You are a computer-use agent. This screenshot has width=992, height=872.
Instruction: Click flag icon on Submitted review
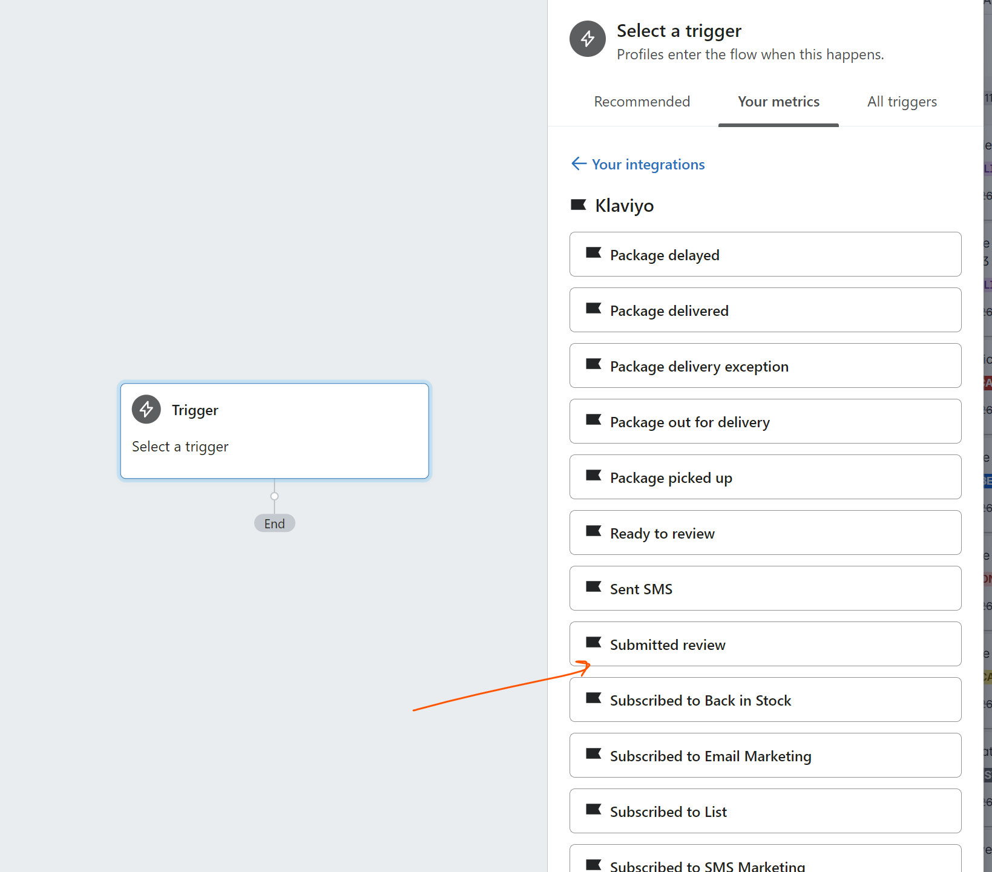(x=593, y=642)
